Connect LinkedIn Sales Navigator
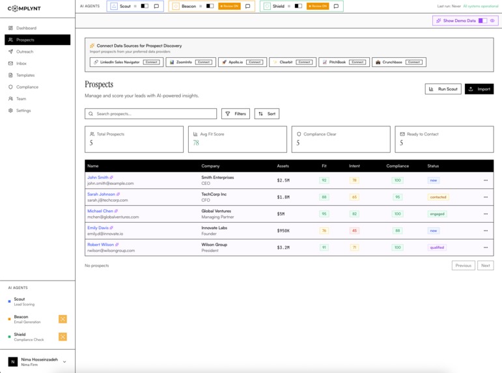Image resolution: width=502 pixels, height=373 pixels. [152, 62]
